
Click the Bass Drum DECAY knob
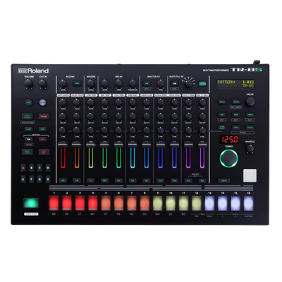63,116
